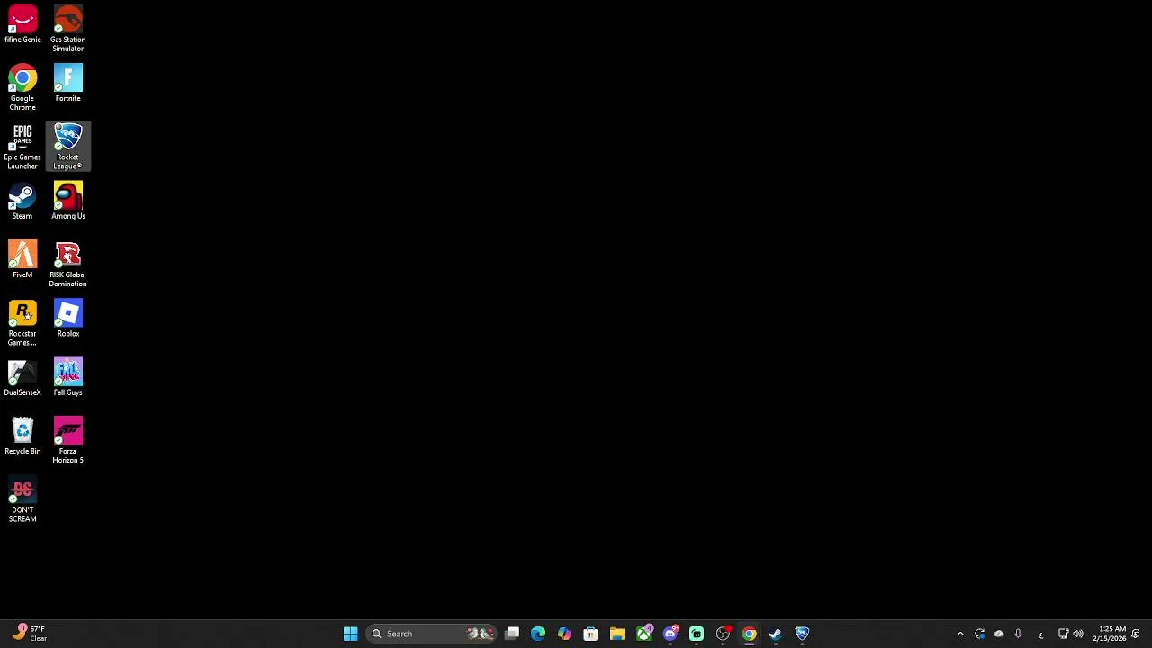The image size is (1152, 648).
Task: Open the network status tray icon
Action: [x=1063, y=634]
